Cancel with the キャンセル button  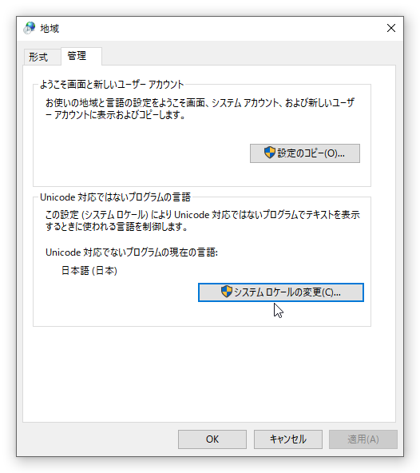pos(287,439)
